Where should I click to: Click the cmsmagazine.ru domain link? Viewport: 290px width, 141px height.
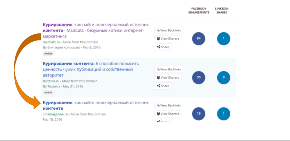point(56,114)
